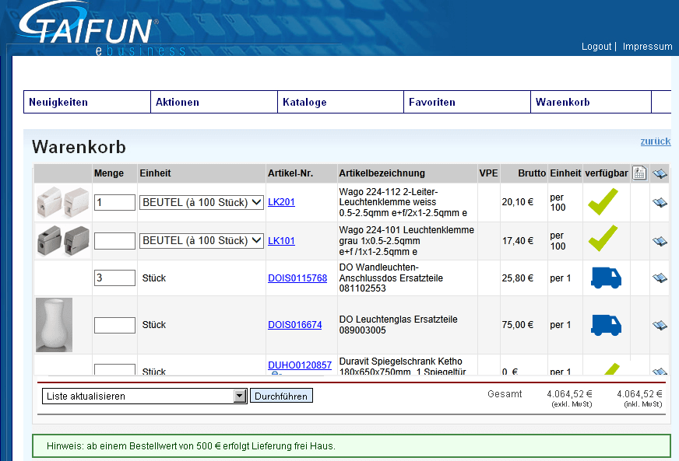Click the catalog book icon for LK101 row
Viewport: 679px width, 461px height.
[x=660, y=241]
